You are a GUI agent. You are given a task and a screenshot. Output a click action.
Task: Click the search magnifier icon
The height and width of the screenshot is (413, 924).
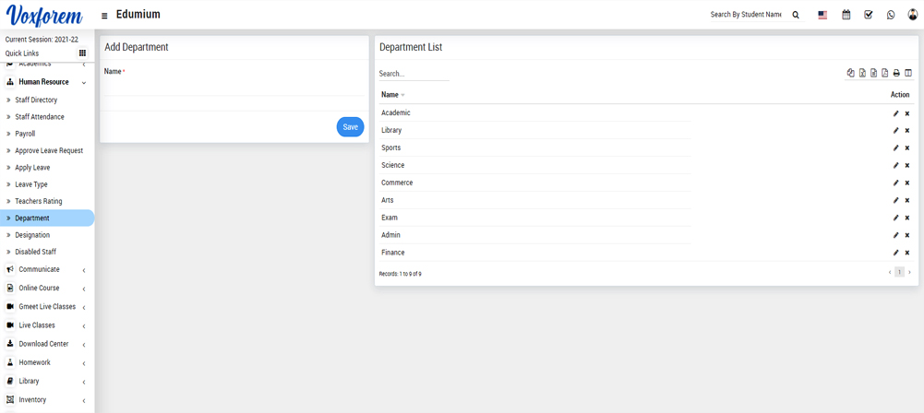(x=796, y=15)
